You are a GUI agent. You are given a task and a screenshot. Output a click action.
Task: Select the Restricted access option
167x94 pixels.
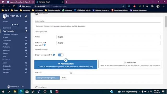[x=130, y=64]
